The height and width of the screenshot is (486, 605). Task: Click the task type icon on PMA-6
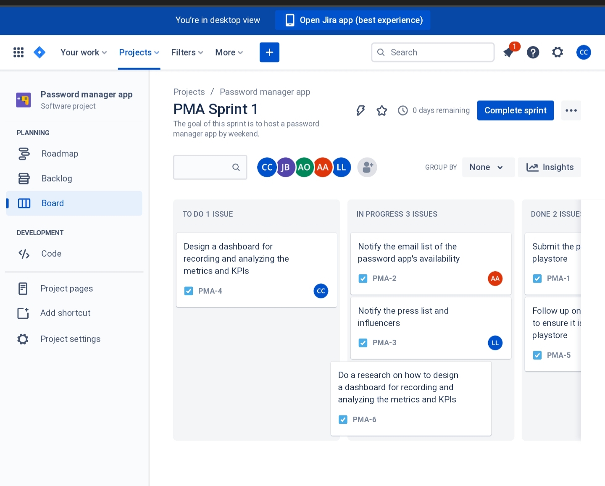(x=343, y=419)
